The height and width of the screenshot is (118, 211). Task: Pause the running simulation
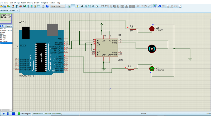8,114
